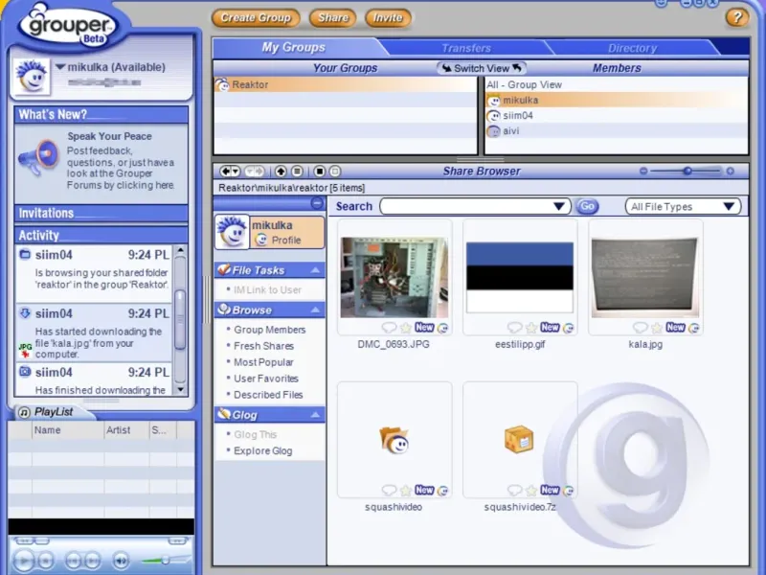Open Fresh Shares in Browse
The height and width of the screenshot is (575, 766).
coord(264,346)
